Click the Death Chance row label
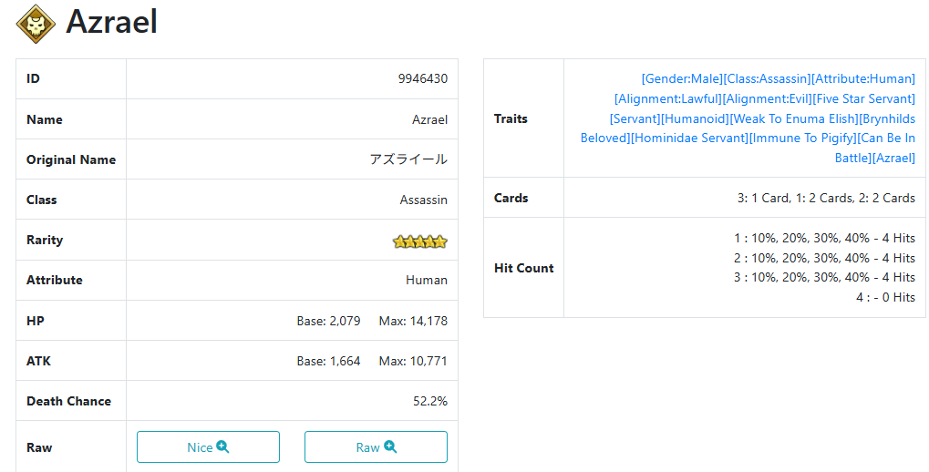This screenshot has height=472, width=929. tap(68, 402)
